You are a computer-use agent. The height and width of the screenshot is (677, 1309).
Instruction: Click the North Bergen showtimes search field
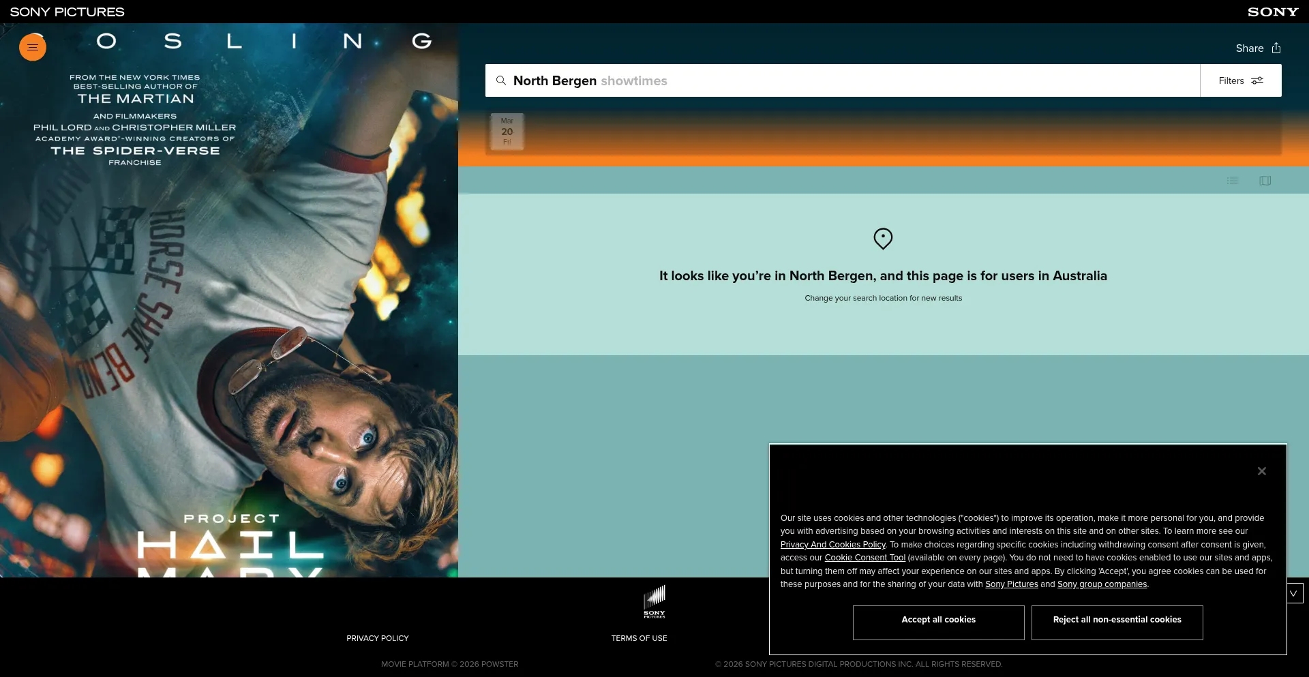point(843,80)
